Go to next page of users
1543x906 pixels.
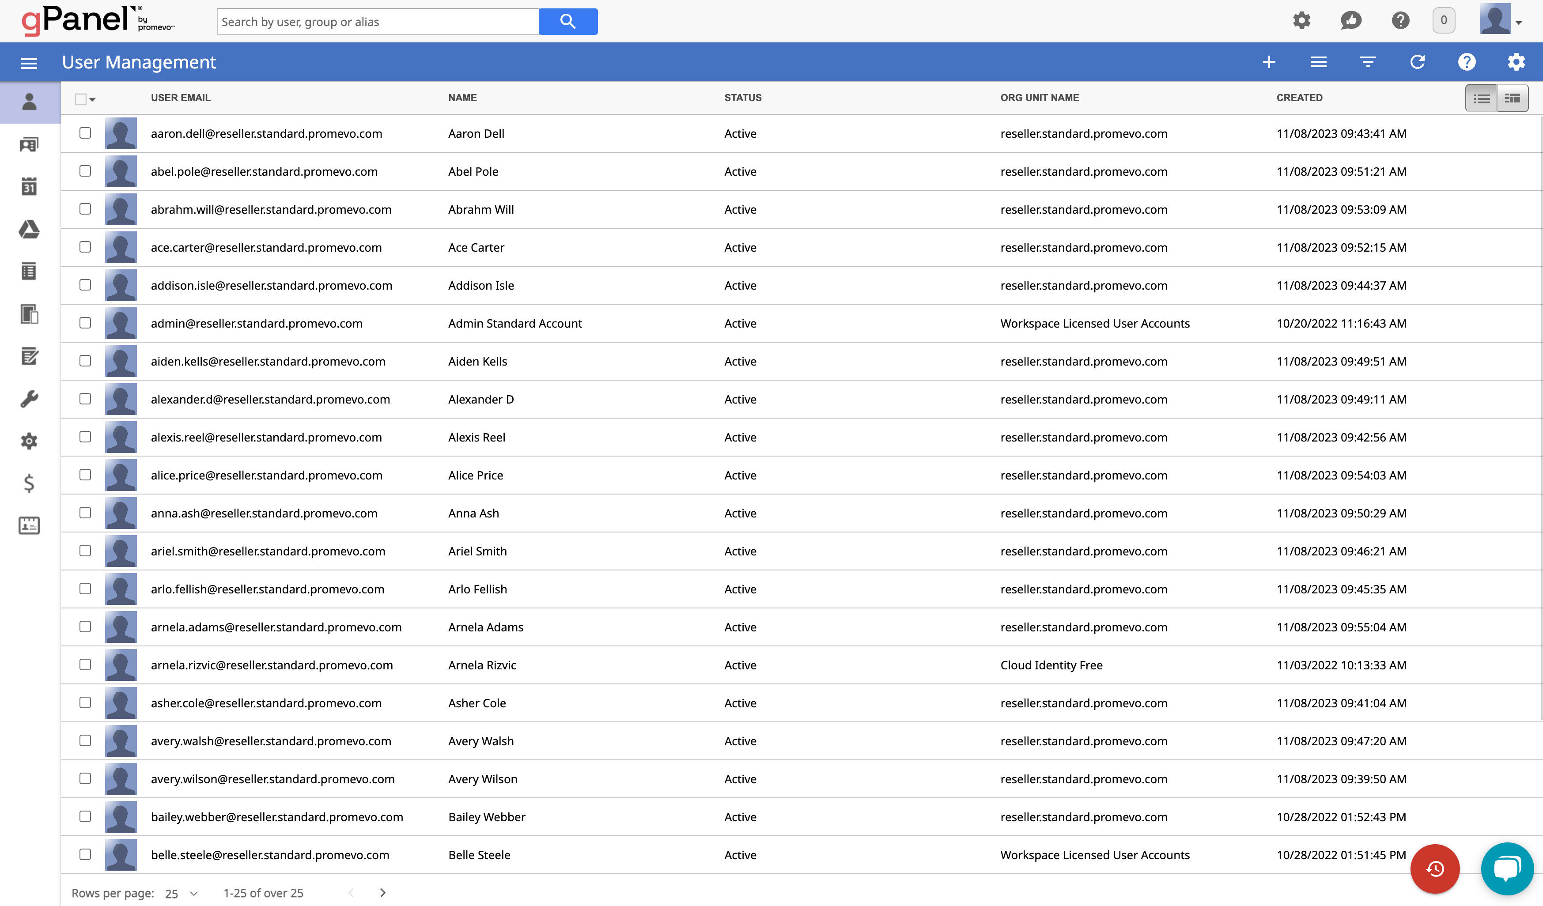pos(383,892)
